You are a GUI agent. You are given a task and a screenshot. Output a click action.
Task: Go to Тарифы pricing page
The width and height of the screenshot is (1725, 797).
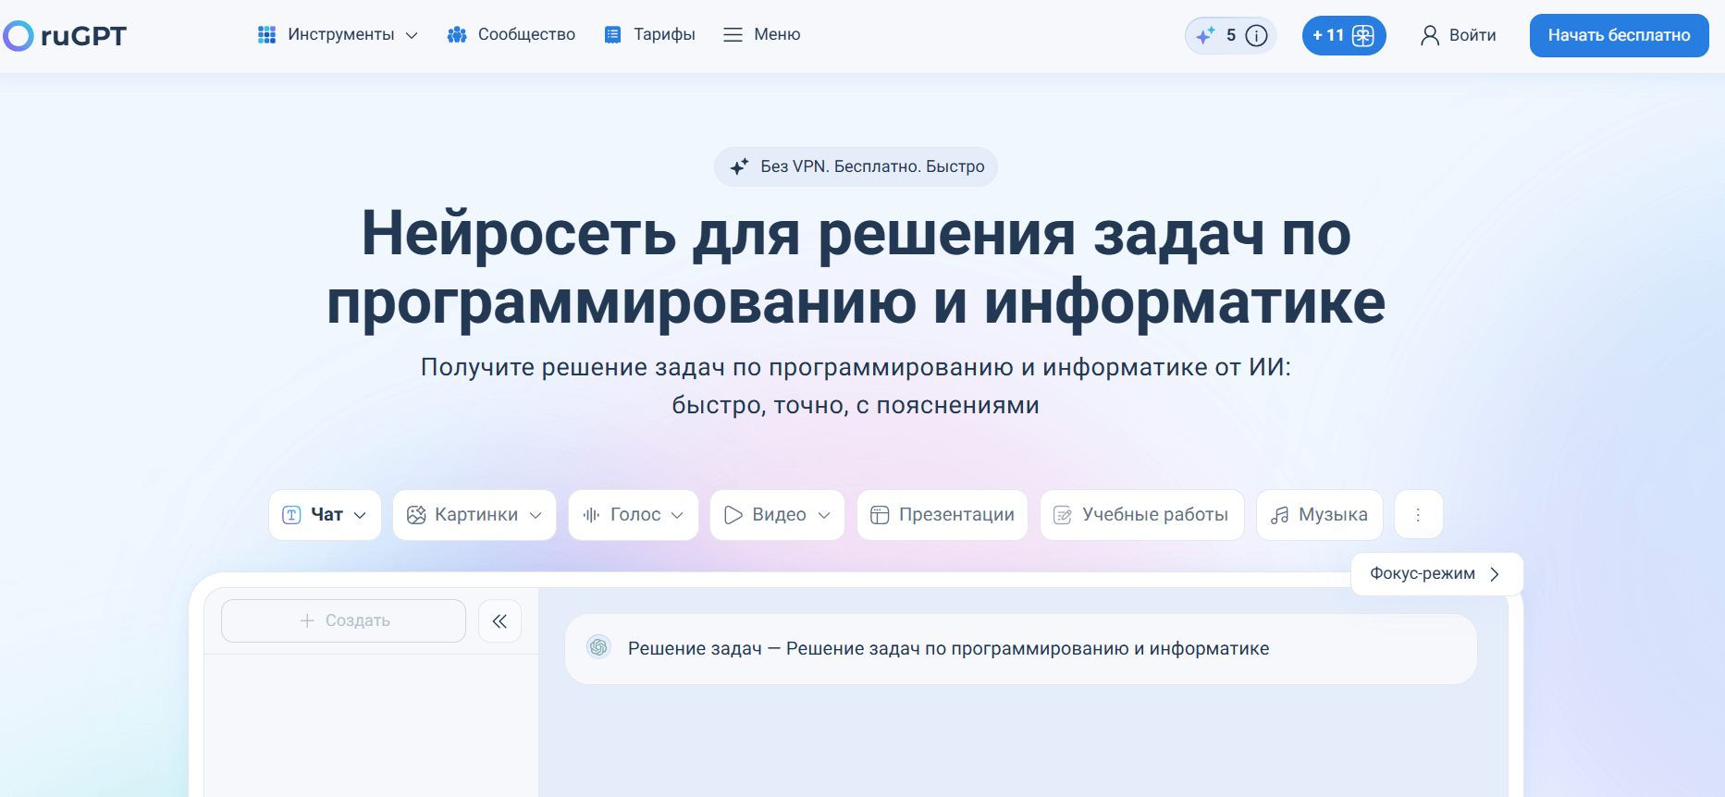649,35
